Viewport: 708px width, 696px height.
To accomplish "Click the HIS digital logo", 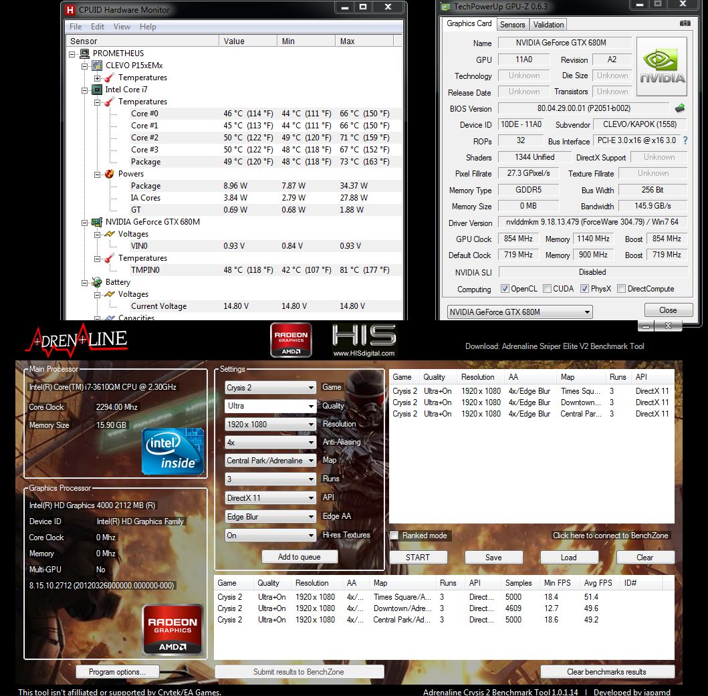I will pyautogui.click(x=364, y=340).
